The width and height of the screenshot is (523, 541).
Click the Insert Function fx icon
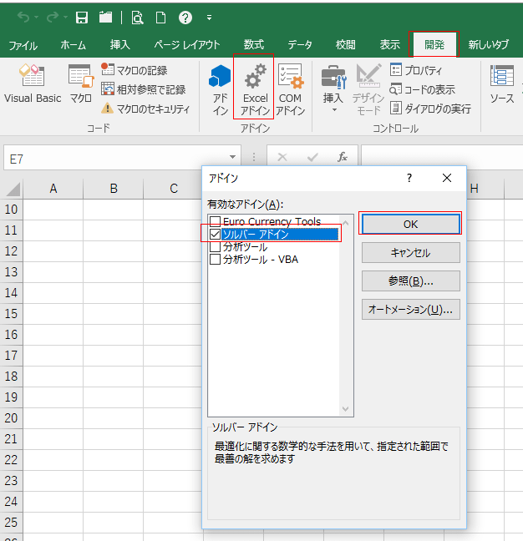pos(343,157)
